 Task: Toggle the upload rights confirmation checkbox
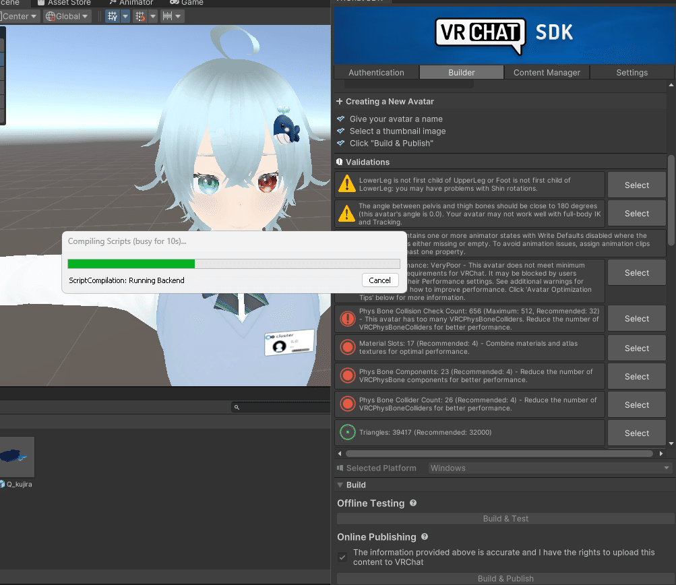click(x=342, y=557)
